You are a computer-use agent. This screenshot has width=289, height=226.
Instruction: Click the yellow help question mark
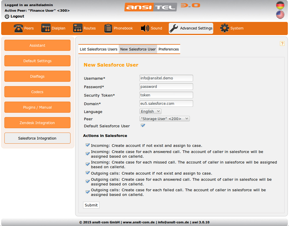click(282, 44)
